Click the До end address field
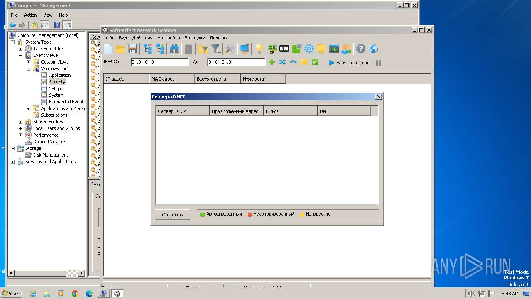Viewport: 531px width, 299px height. point(236,62)
